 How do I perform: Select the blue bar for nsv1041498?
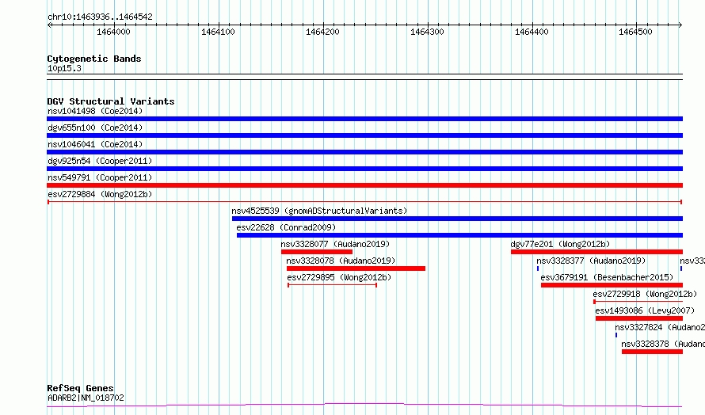click(x=364, y=119)
